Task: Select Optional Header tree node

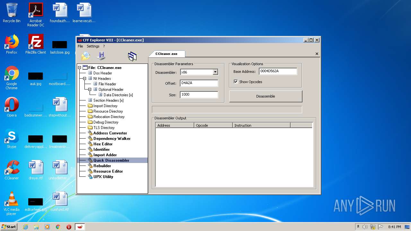Action: 111,90
